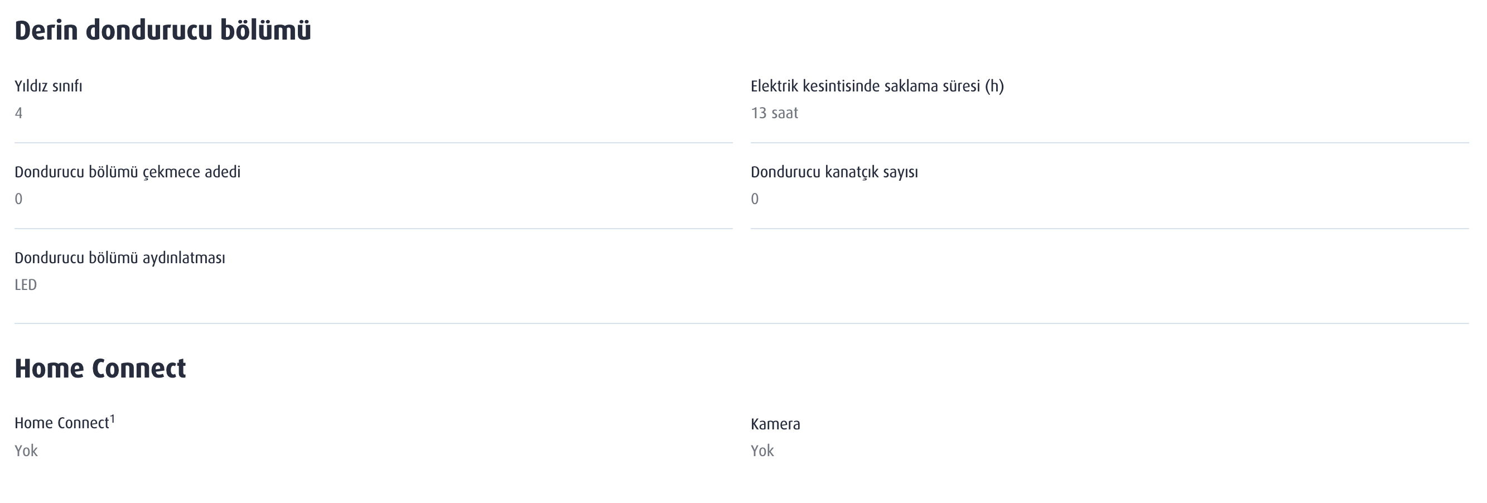
Task: Click 'Yok' value under Home Connect
Action: coord(26,451)
